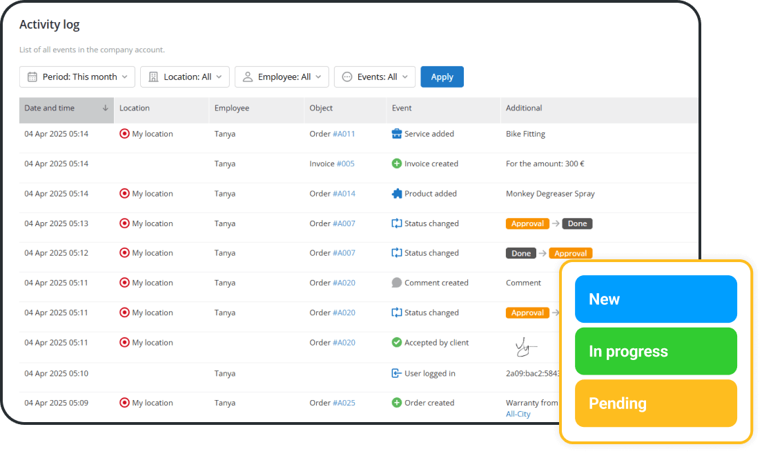Click the calendar icon in the Period filter
The width and height of the screenshot is (762, 469).
click(32, 77)
